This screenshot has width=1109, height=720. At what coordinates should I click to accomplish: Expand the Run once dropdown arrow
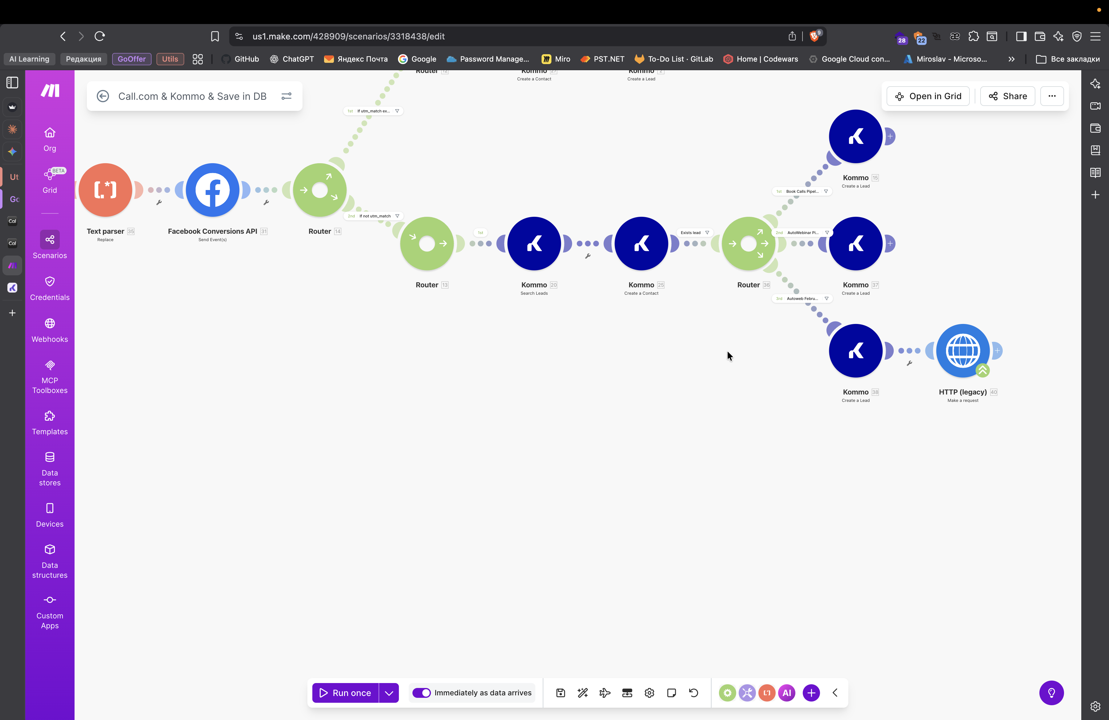[389, 693]
